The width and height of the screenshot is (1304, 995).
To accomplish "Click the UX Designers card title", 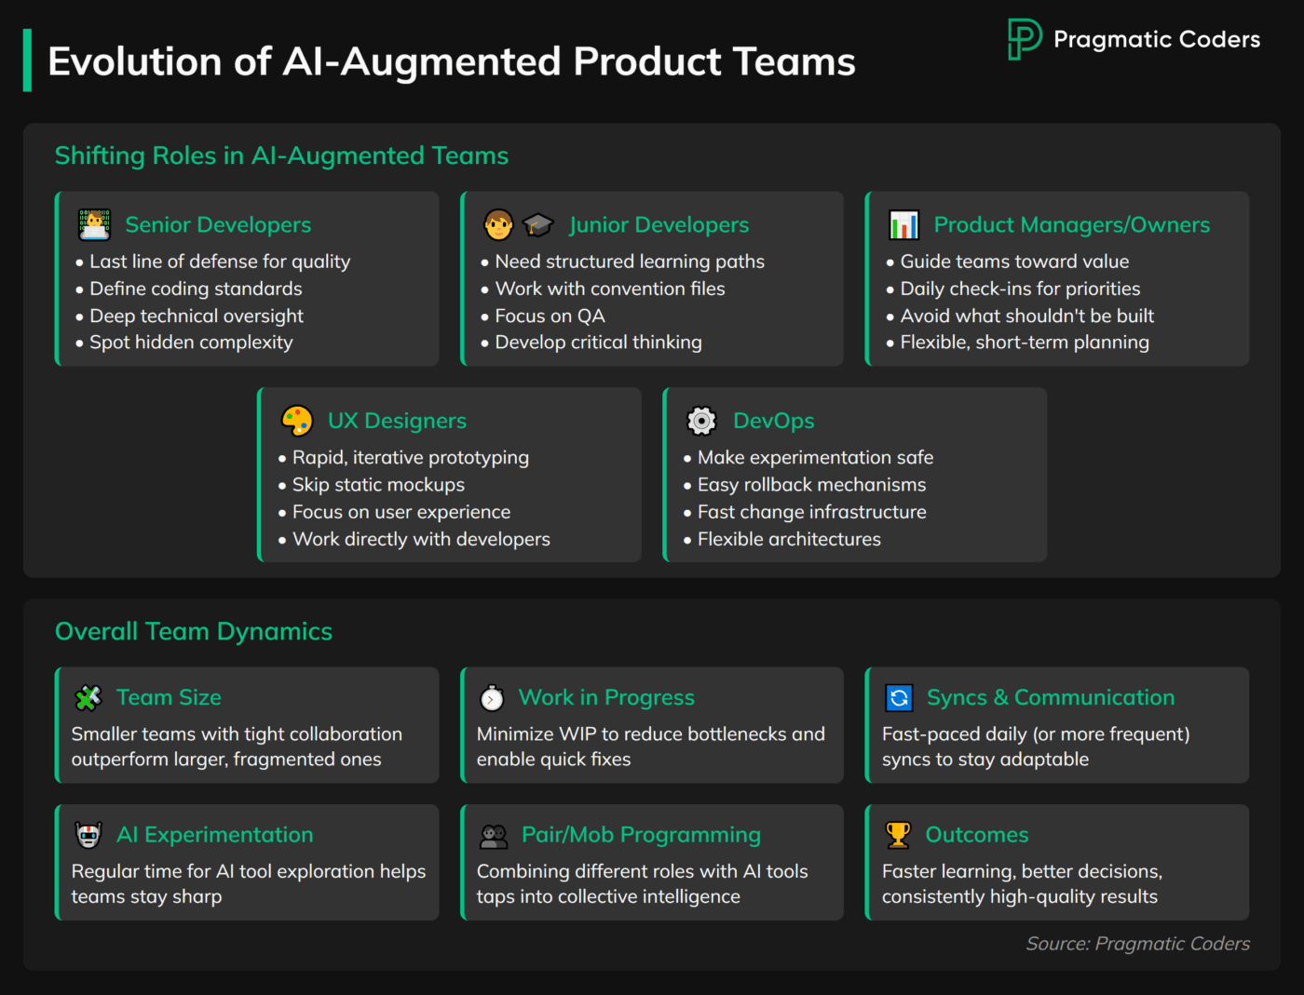I will click(397, 421).
